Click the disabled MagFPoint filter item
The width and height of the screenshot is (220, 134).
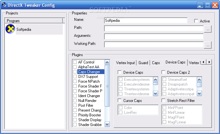[176, 117]
